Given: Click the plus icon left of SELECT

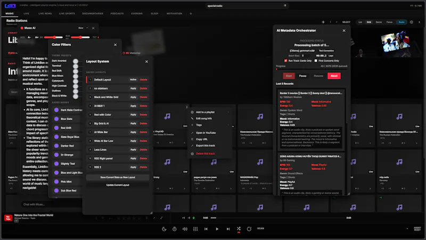Looking at the screenshot, I should coord(323,22).
